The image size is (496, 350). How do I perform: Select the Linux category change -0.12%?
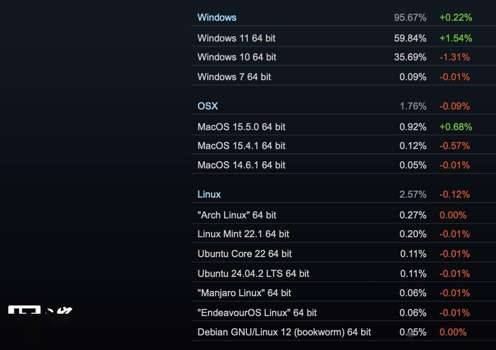[x=455, y=194]
